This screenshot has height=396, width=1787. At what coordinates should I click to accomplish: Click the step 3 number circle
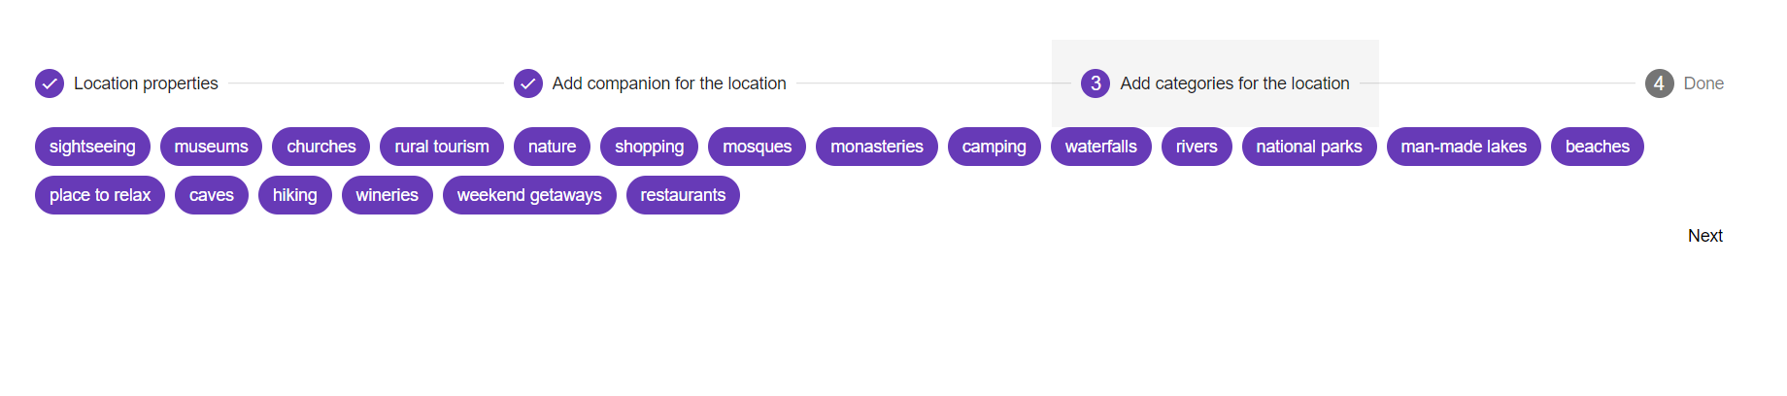(x=1096, y=83)
